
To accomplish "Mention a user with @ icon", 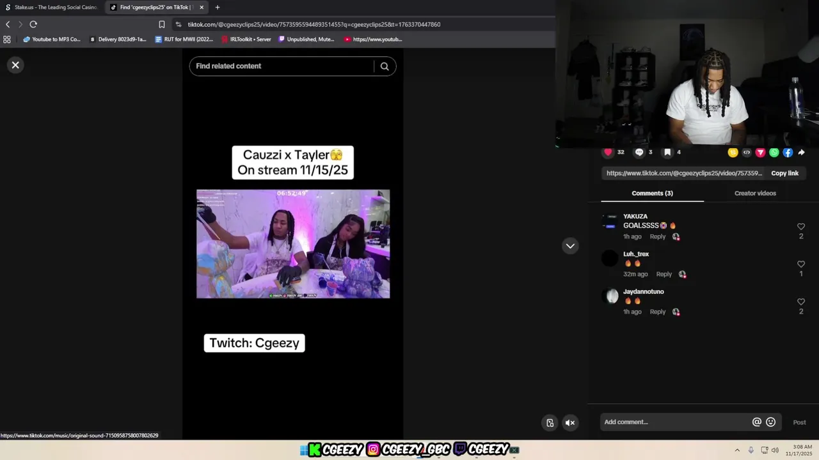I will click(x=757, y=422).
